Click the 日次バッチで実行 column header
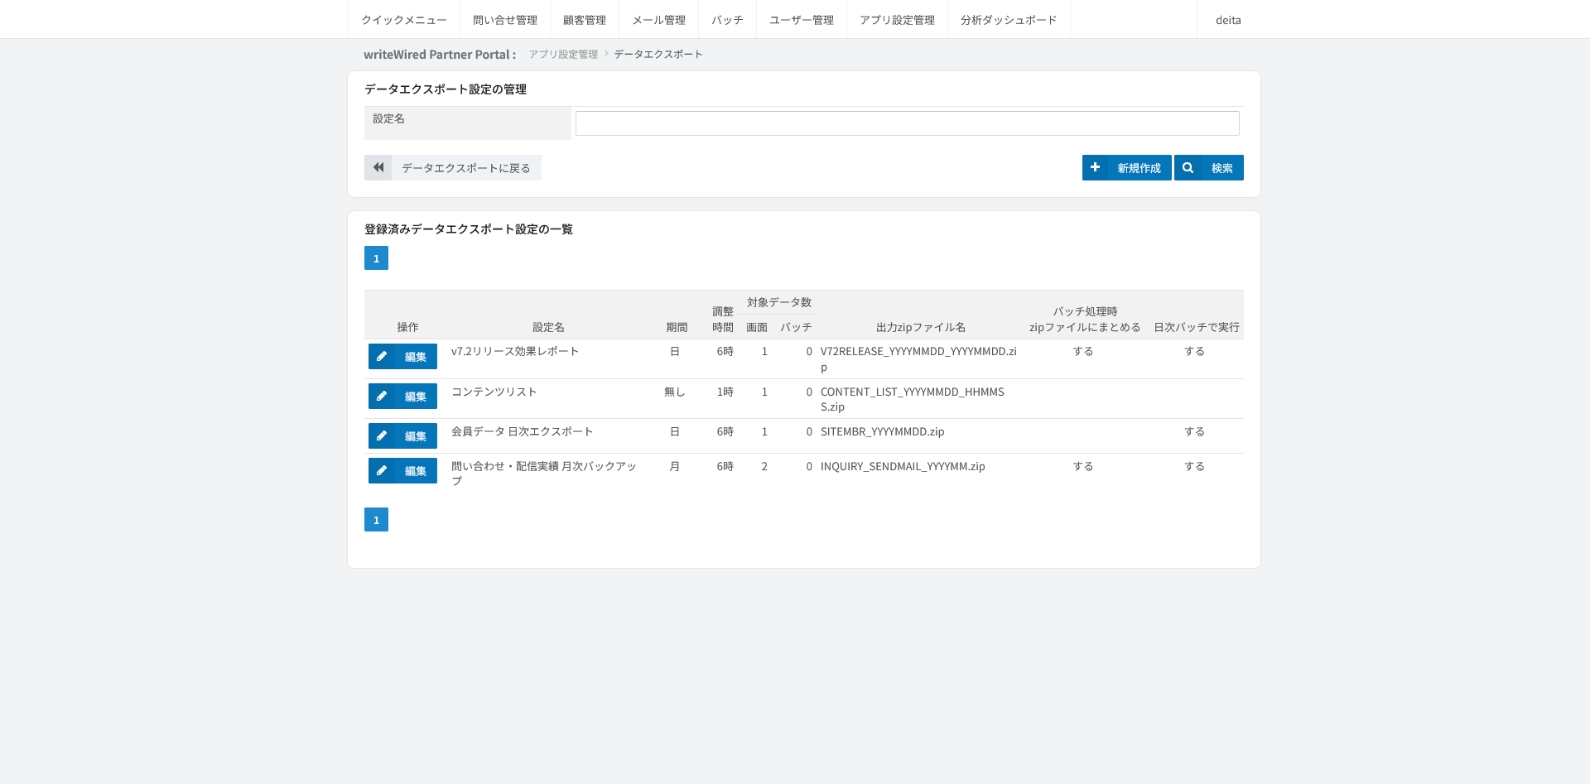This screenshot has height=784, width=1590. [1197, 327]
